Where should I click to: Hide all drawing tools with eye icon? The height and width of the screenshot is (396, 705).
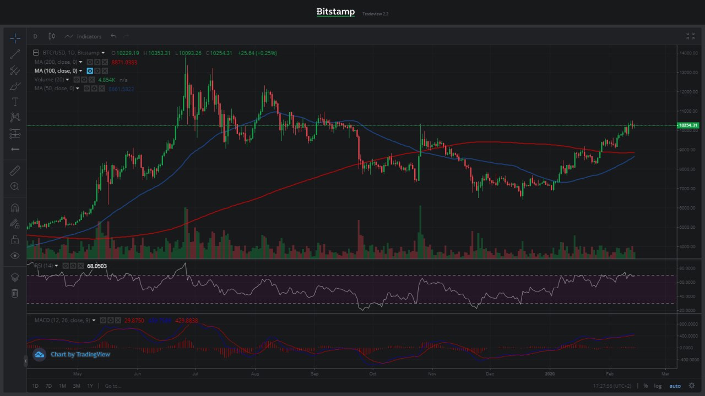15,256
